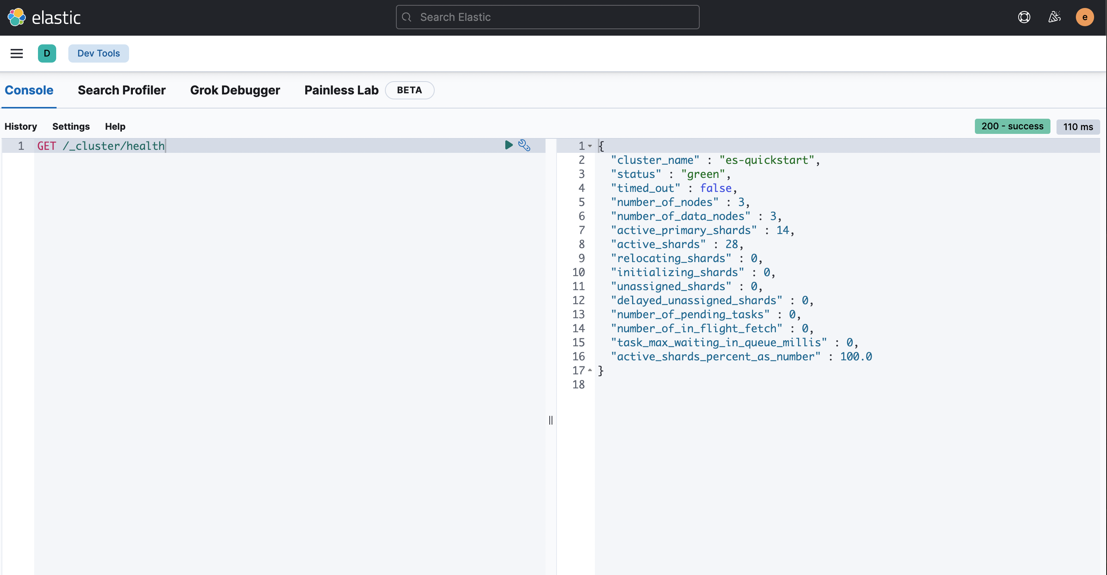This screenshot has height=575, width=1107.
Task: Click the search magnifier icon
Action: [407, 17]
